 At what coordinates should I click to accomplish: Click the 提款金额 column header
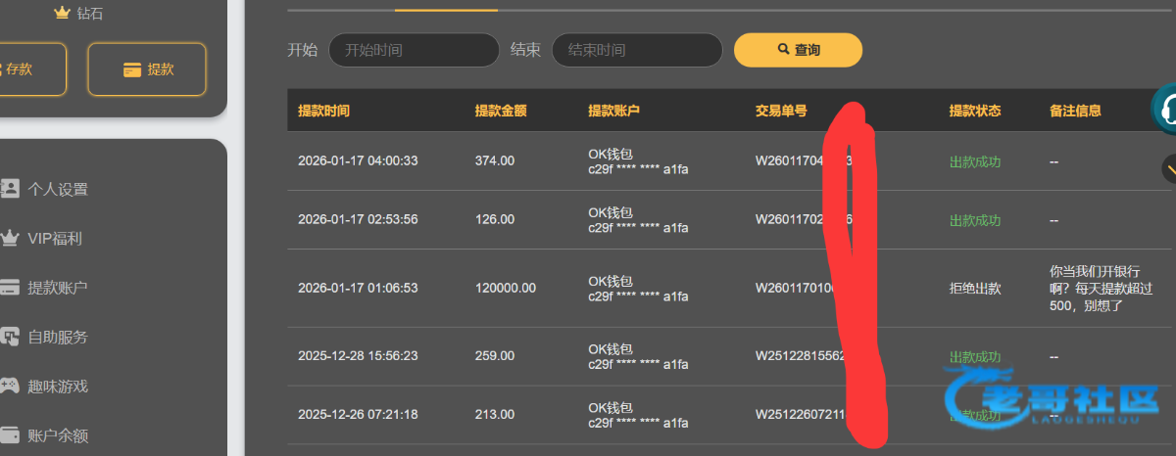501,111
